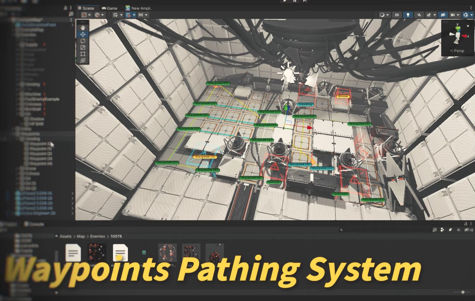Click the Persp projection label on gizmo

click(457, 51)
